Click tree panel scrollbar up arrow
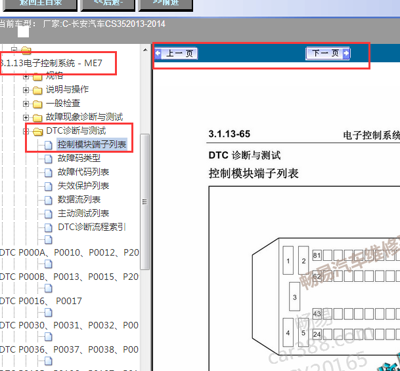The width and height of the screenshot is (400, 371). click(x=145, y=50)
